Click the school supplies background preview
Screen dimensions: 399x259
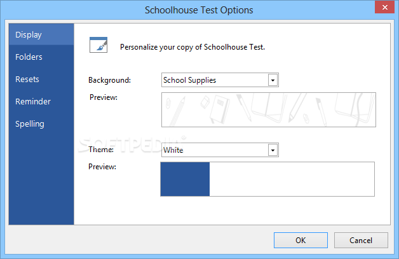click(269, 109)
